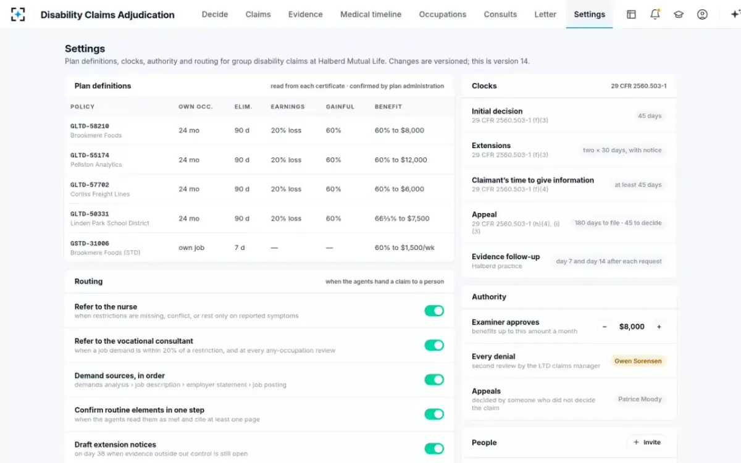Image resolution: width=741 pixels, height=463 pixels.
Task: Select policy GLTD-50331 Linden Park School District
Action: click(259, 219)
